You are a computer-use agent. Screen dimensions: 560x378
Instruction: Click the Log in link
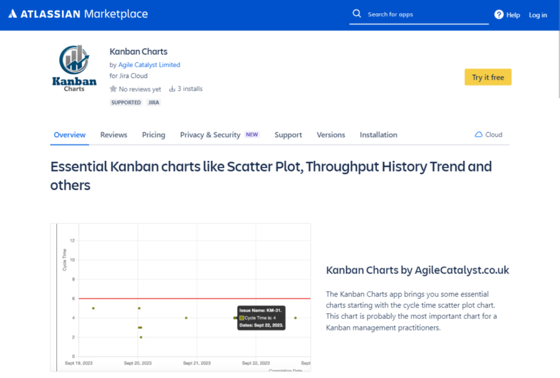(x=538, y=15)
